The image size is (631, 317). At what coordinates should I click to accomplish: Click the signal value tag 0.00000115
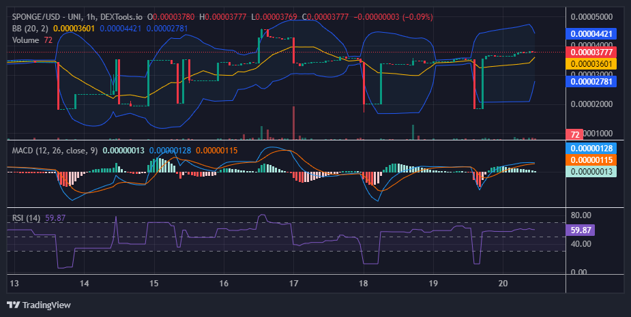tap(591, 160)
